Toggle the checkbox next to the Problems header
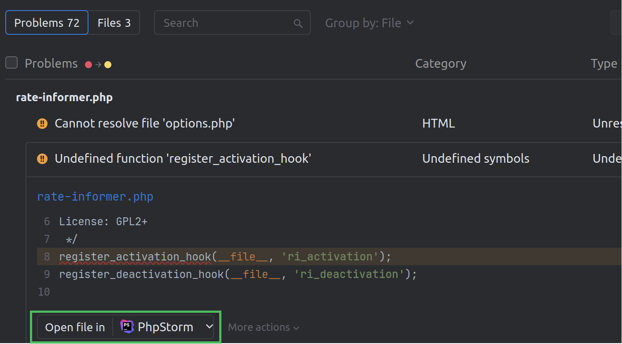 [x=11, y=62]
